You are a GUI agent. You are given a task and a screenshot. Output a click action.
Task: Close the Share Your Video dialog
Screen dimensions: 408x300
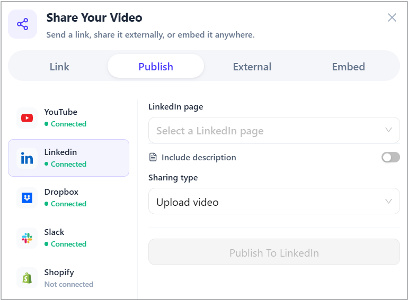click(392, 17)
